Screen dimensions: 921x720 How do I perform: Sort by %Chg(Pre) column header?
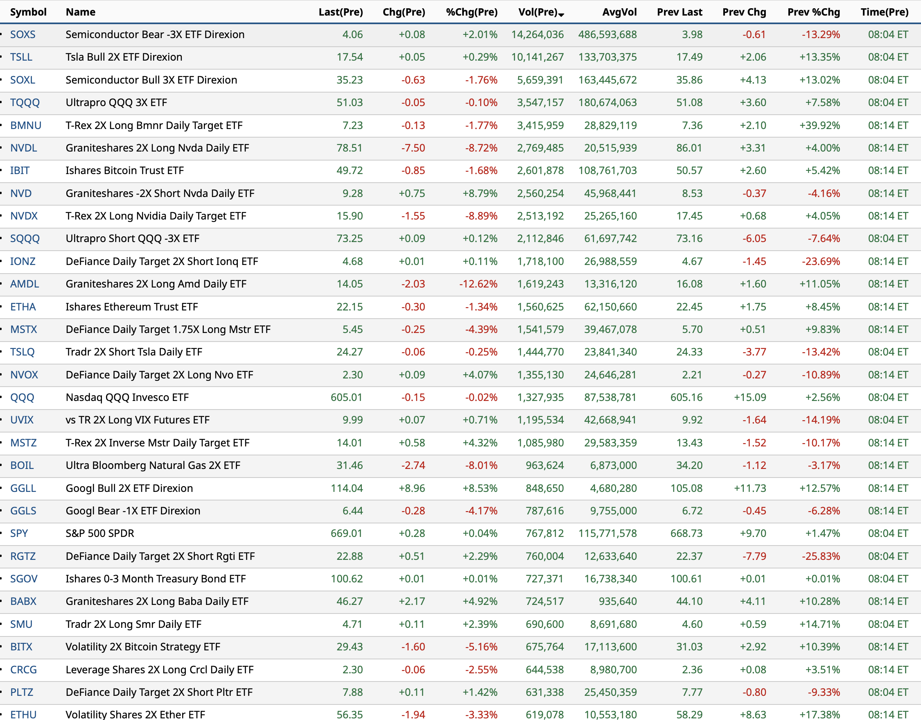click(x=472, y=12)
